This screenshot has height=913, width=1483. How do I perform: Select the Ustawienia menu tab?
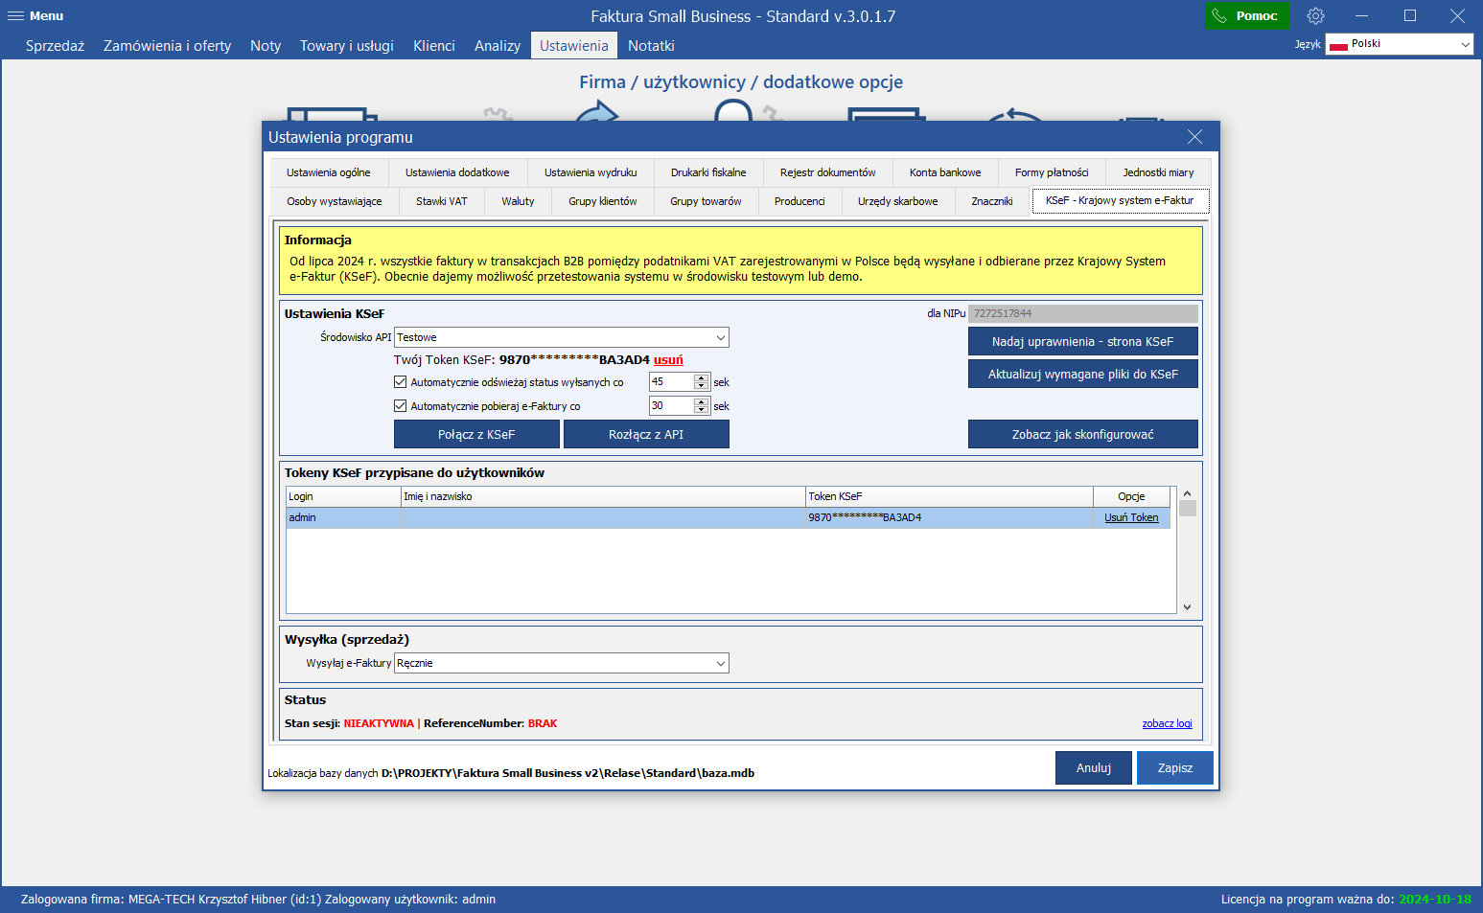tap(573, 46)
